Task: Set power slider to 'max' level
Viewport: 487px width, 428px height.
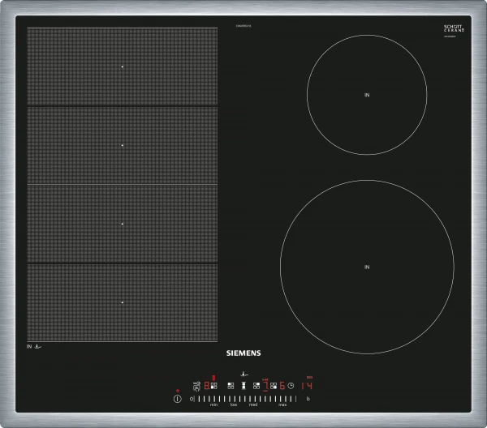Action: pos(283,399)
